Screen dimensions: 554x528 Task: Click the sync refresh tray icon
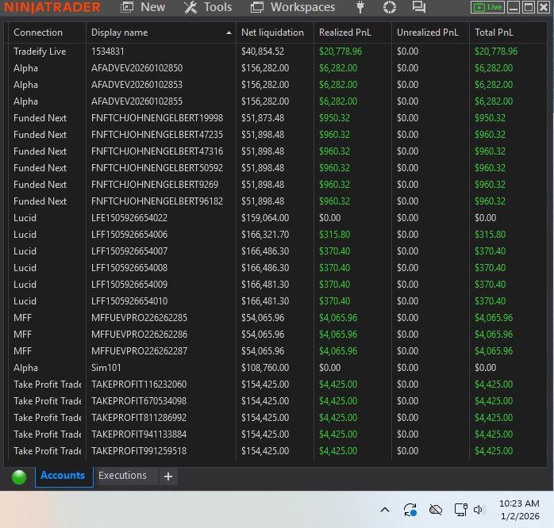tap(410, 510)
